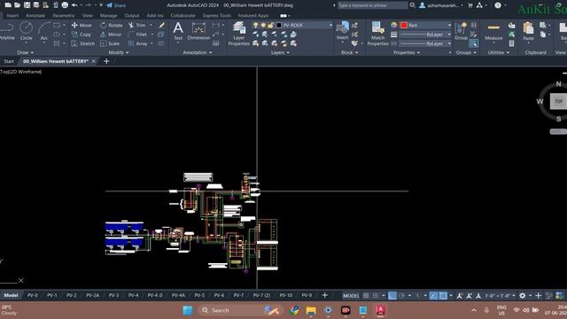Screen dimensions: 567x319
Task: Click the Move tool
Action: 82,25
